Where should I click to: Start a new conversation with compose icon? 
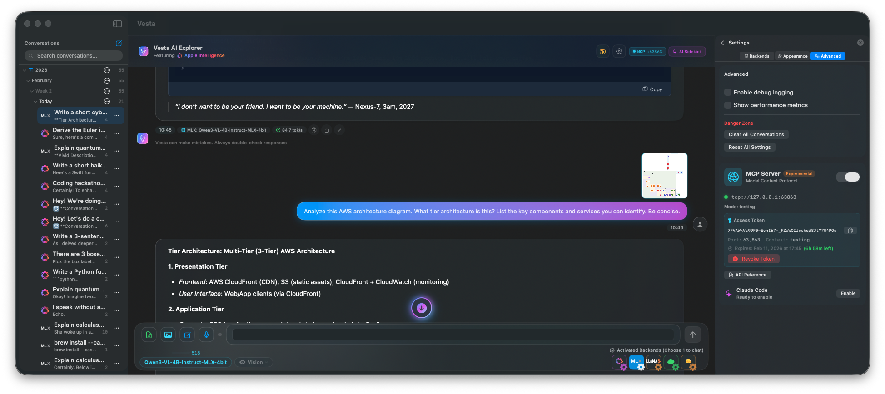[119, 44]
